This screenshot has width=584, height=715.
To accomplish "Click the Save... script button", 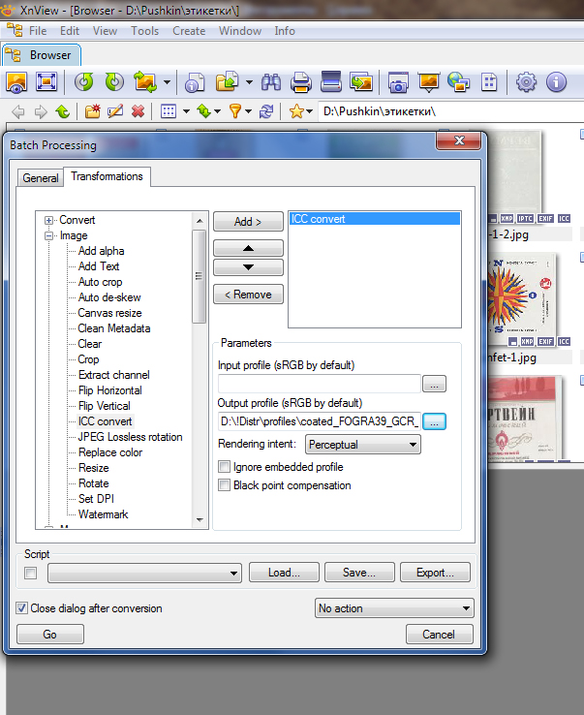I will click(x=359, y=573).
